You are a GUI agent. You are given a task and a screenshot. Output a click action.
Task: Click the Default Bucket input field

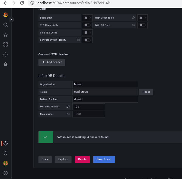[x=105, y=99]
